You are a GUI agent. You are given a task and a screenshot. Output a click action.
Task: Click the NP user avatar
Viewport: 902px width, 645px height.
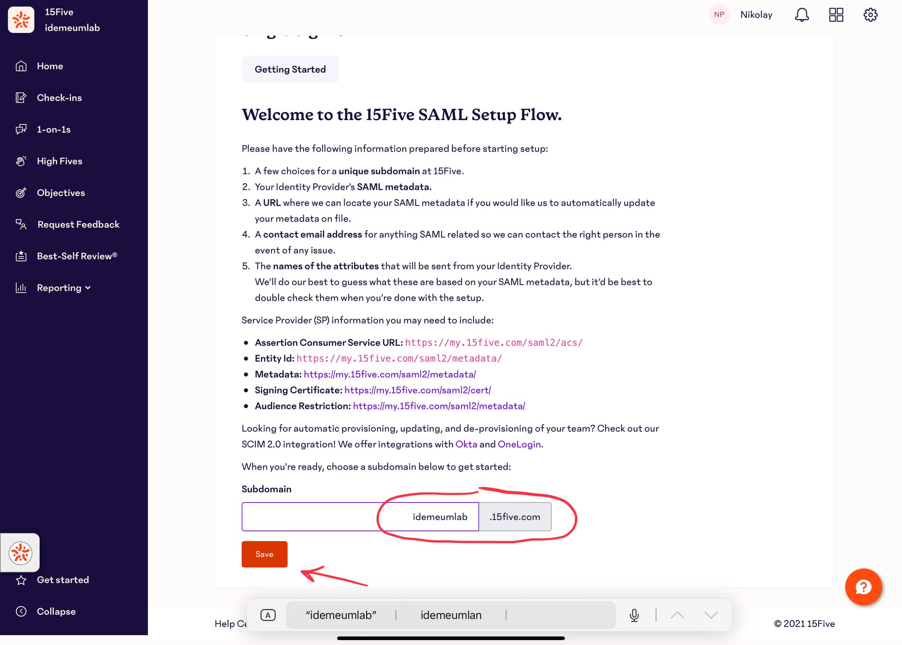point(719,15)
